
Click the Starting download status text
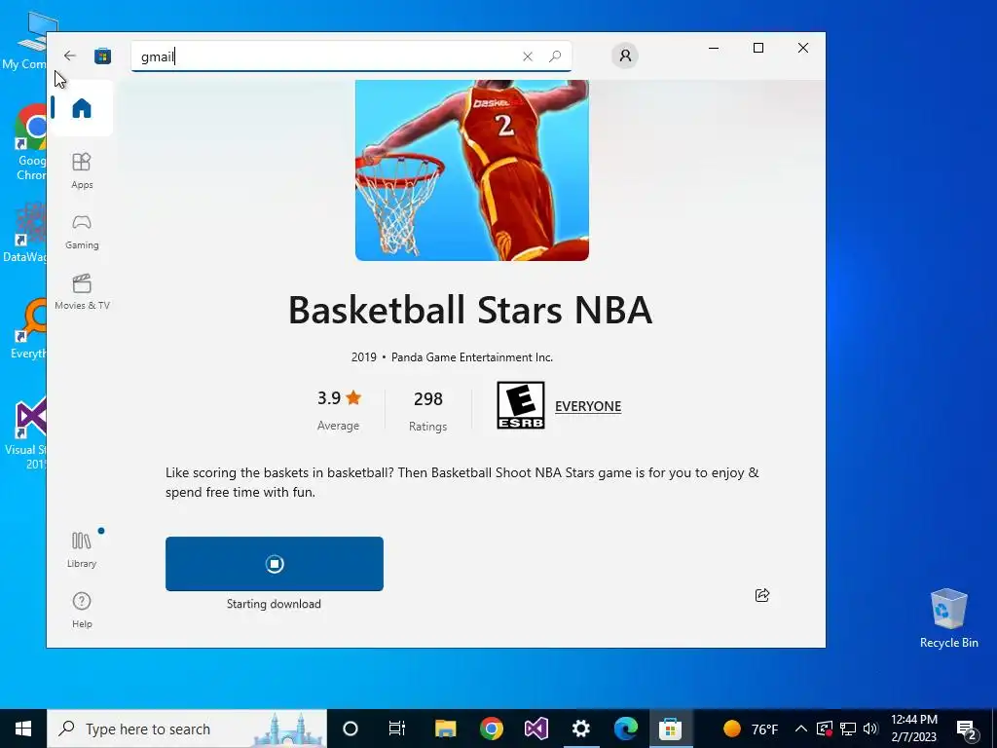(274, 604)
